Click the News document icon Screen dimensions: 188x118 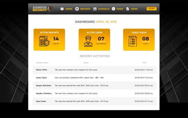click(x=128, y=9)
